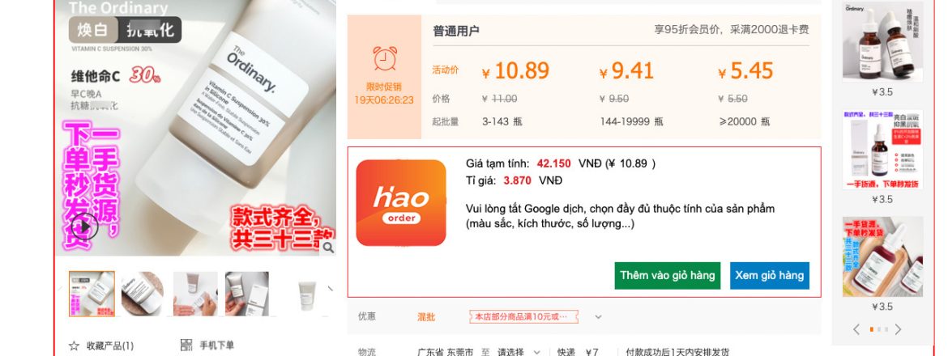This screenshot has width=948, height=356.
Task: Go to previous recommended products page arrow
Action: pyautogui.click(x=856, y=329)
